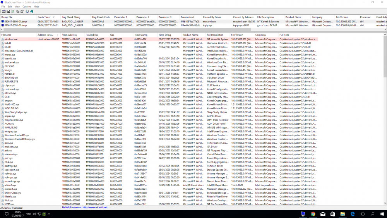Click the volume speaker tray icon
This screenshot has height=218, width=387.
click(34, 214)
